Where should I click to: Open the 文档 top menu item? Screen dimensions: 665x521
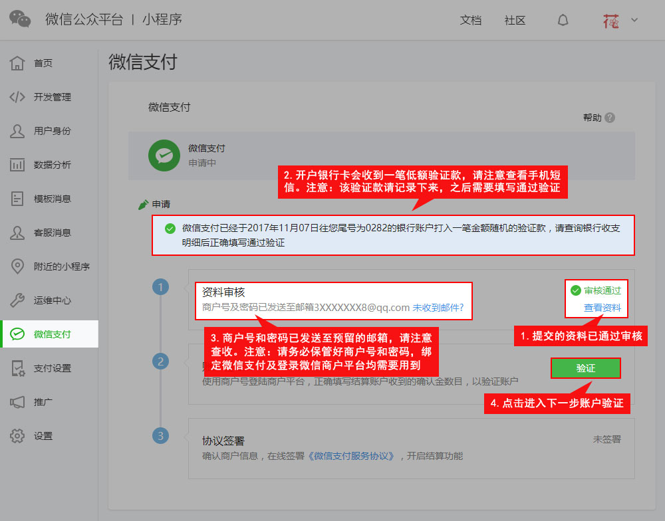pyautogui.click(x=470, y=20)
